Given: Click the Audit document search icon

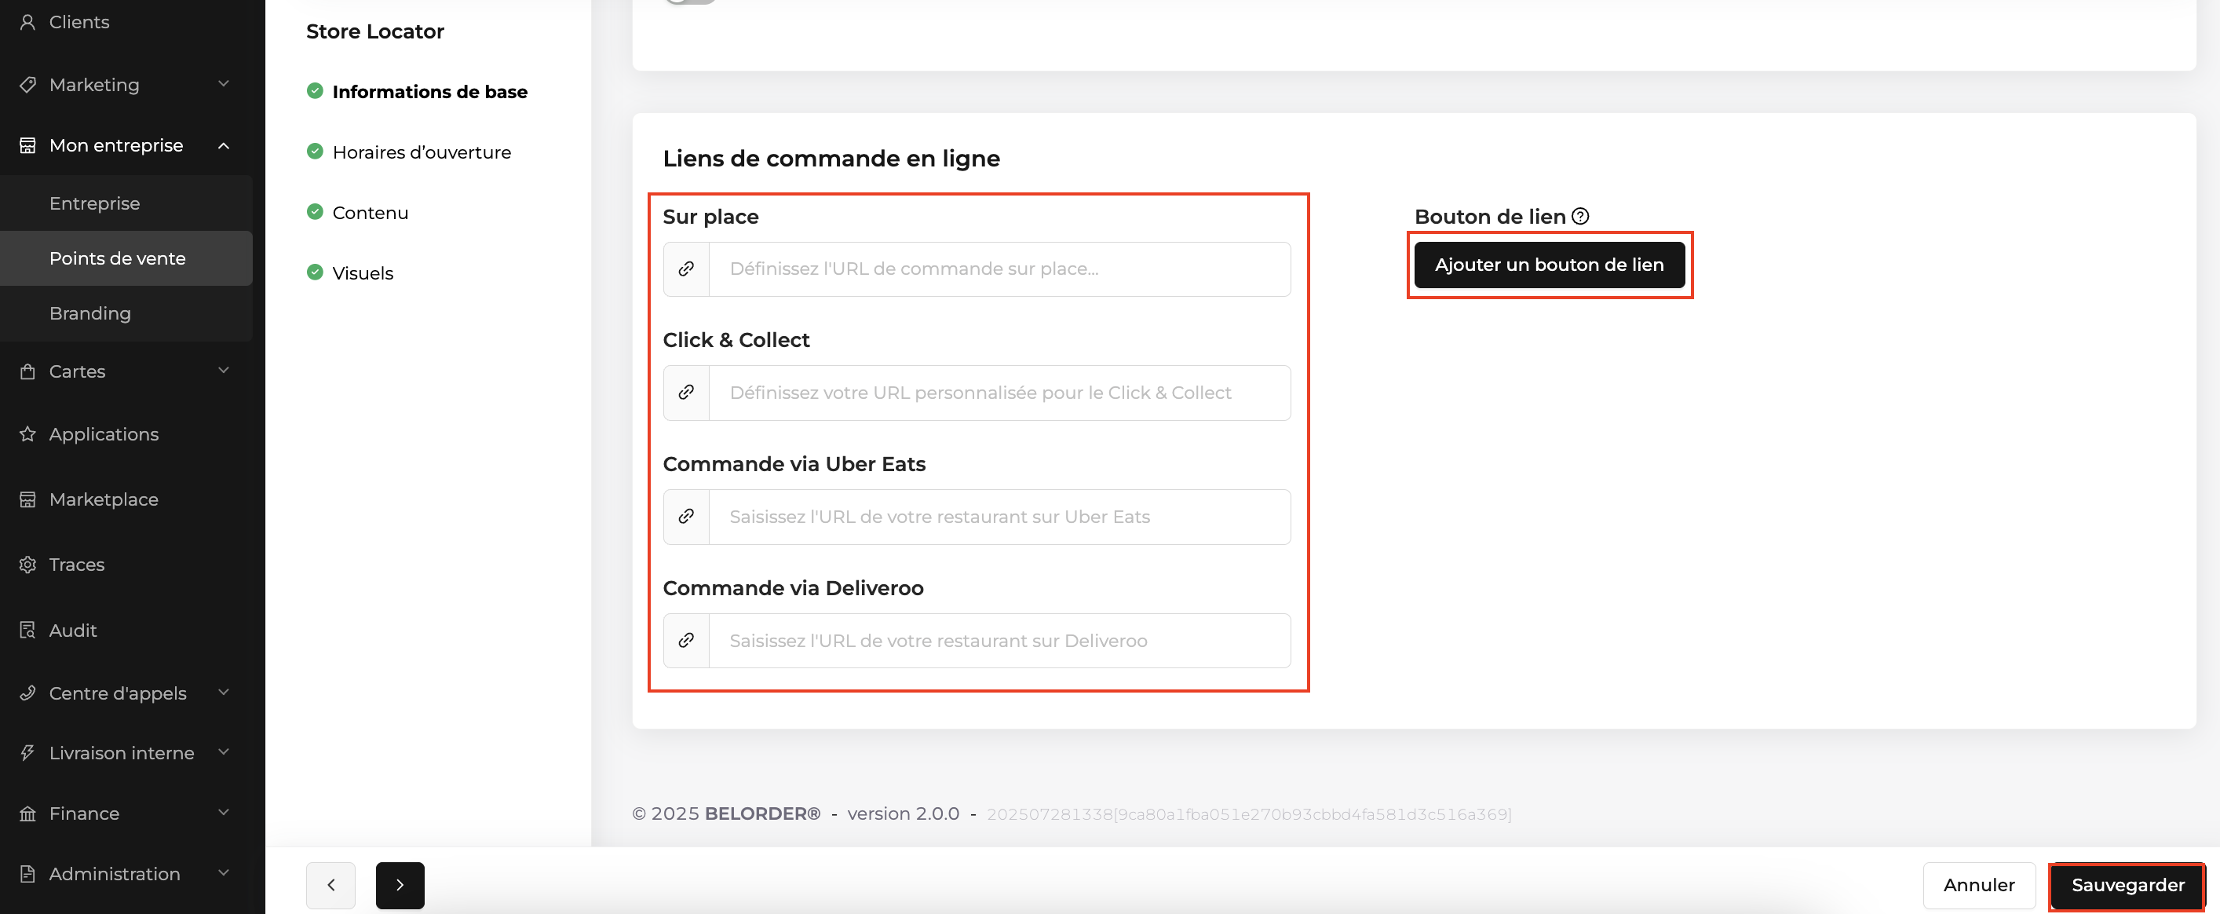Looking at the screenshot, I should [x=27, y=631].
